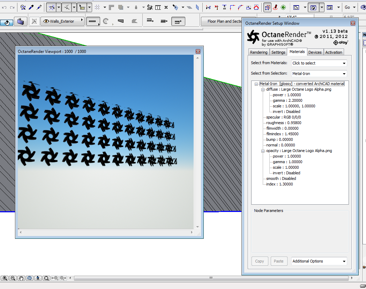Close the OctaneRender Setup Window
This screenshot has width=366, height=289.
tap(353, 23)
